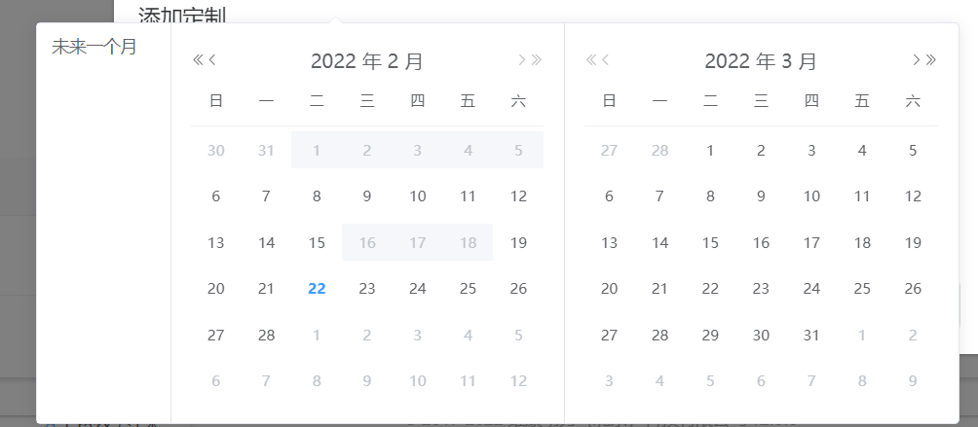Click previous-month arrow in March 2022 panel
The width and height of the screenshot is (978, 427).
606,60
